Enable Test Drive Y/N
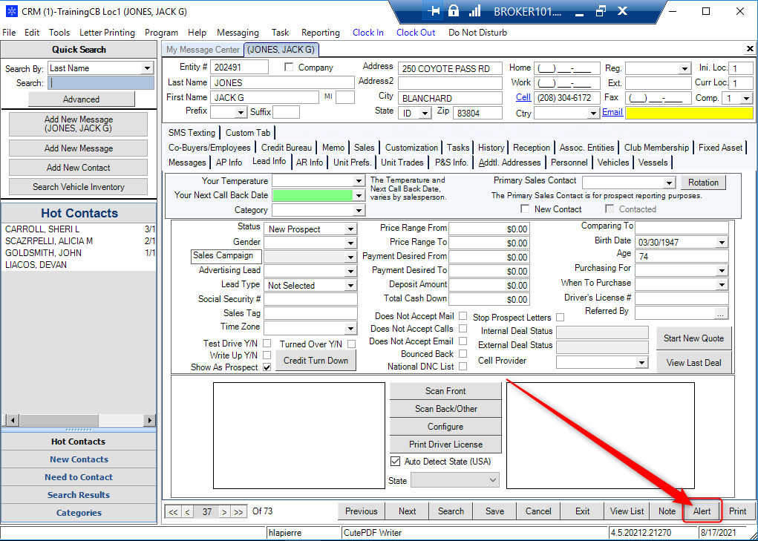 pyautogui.click(x=267, y=344)
